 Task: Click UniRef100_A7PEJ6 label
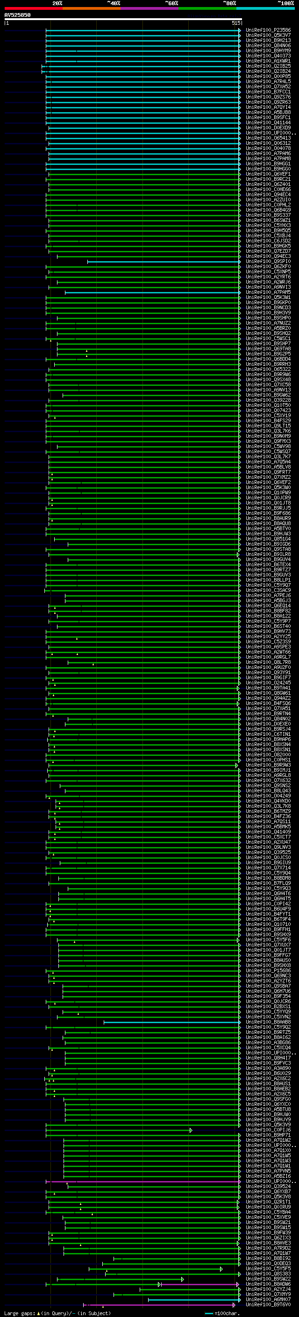coord(268,596)
